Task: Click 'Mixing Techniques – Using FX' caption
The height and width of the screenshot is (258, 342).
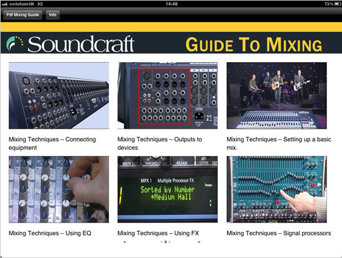Action: click(158, 233)
